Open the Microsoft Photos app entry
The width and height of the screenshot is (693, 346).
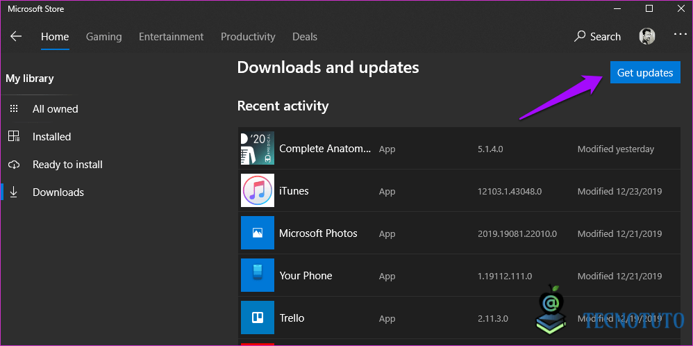tap(459, 233)
